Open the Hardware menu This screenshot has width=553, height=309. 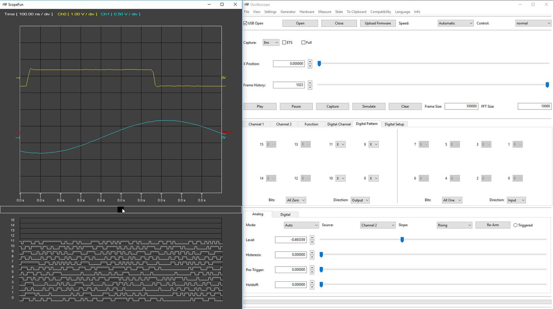click(307, 12)
